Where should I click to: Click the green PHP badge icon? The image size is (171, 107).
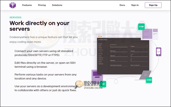pyautogui.click(x=141, y=27)
